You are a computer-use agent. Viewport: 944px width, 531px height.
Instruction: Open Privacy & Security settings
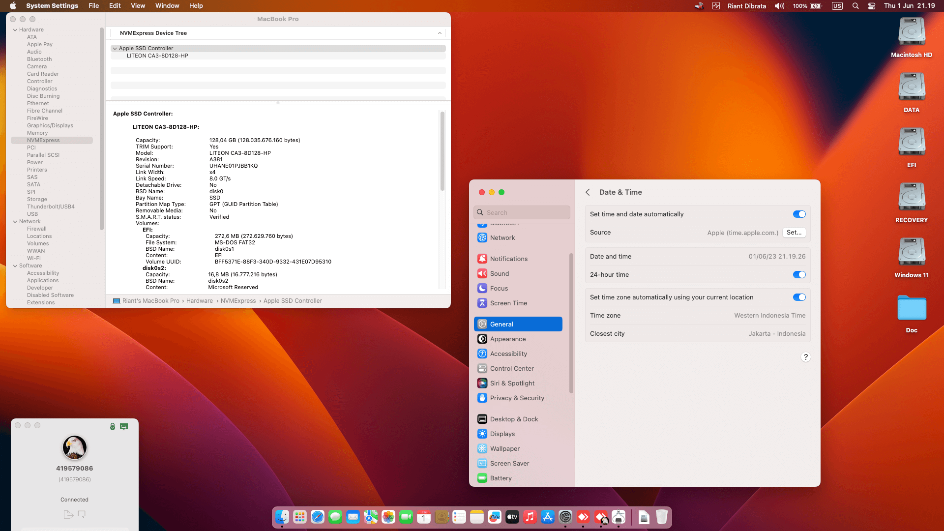[517, 398]
